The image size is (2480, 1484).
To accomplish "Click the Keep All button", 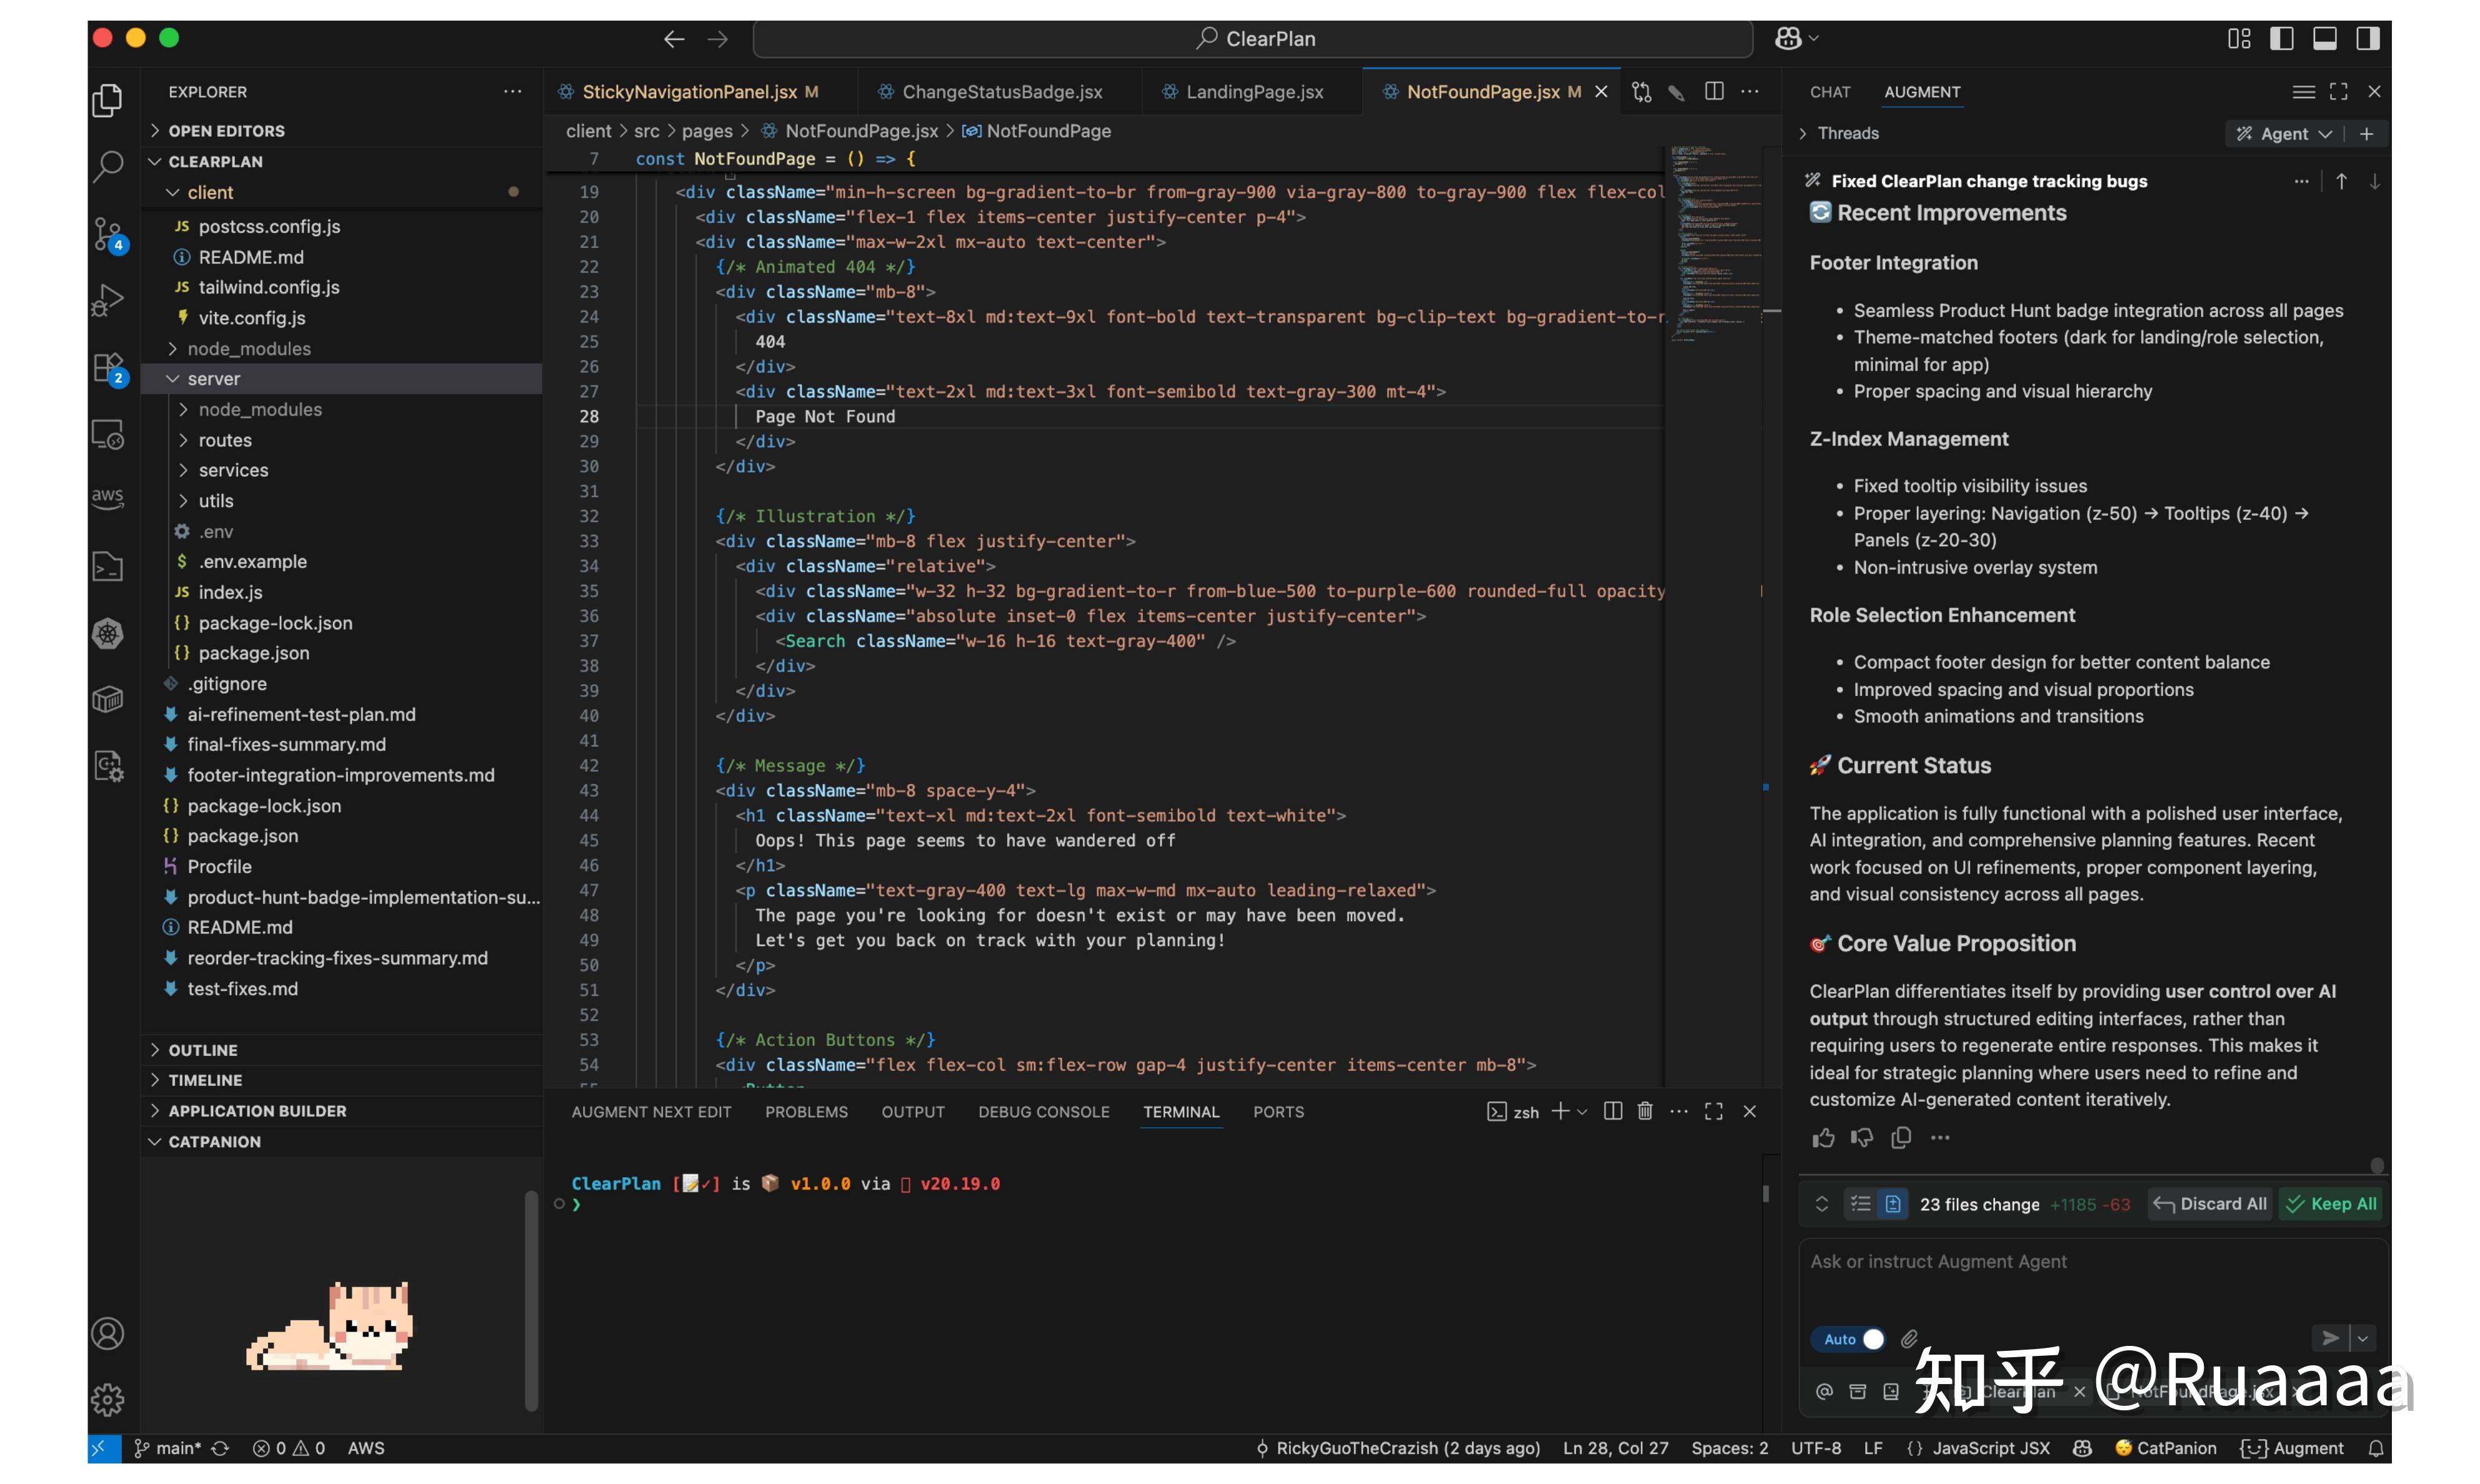I will (2331, 1204).
